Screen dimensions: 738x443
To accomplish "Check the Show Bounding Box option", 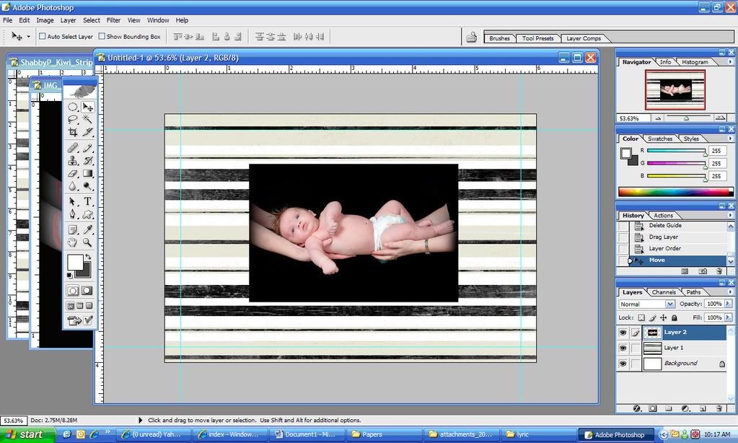I will coord(102,36).
